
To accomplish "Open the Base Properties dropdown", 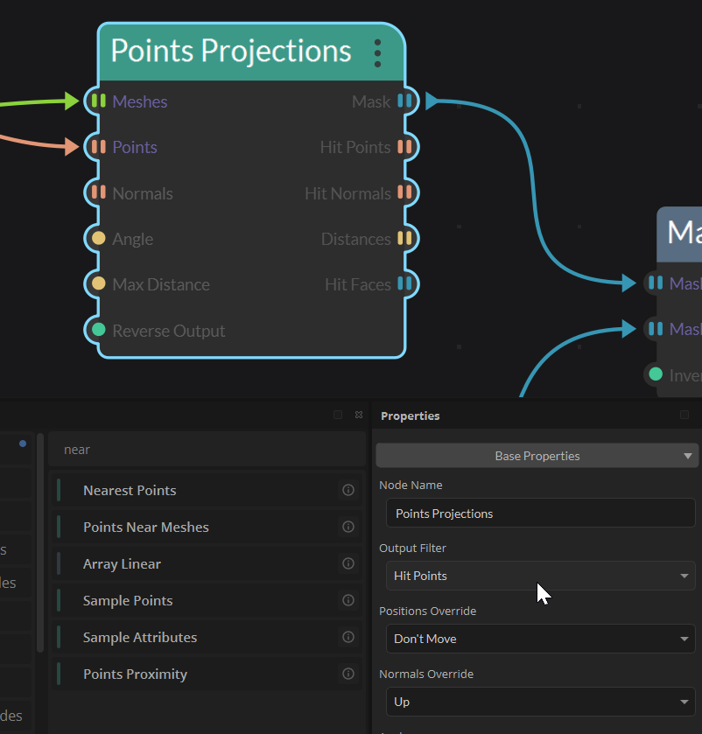I will coord(537,456).
